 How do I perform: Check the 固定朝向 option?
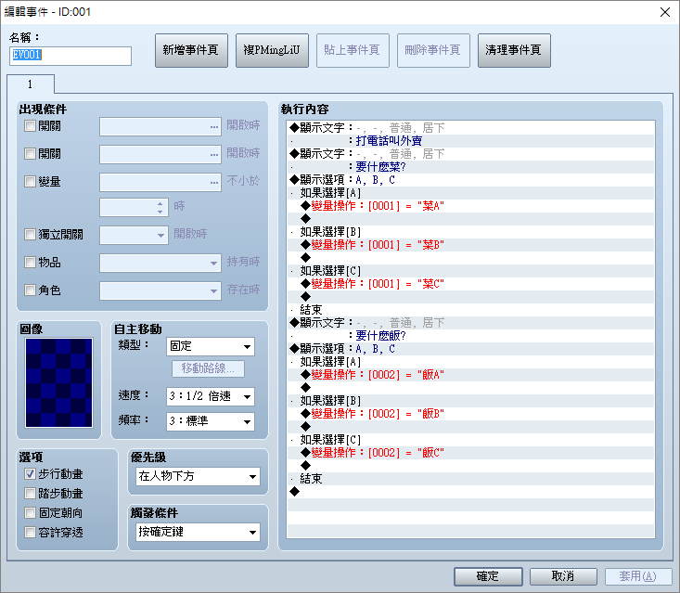pyautogui.click(x=30, y=513)
